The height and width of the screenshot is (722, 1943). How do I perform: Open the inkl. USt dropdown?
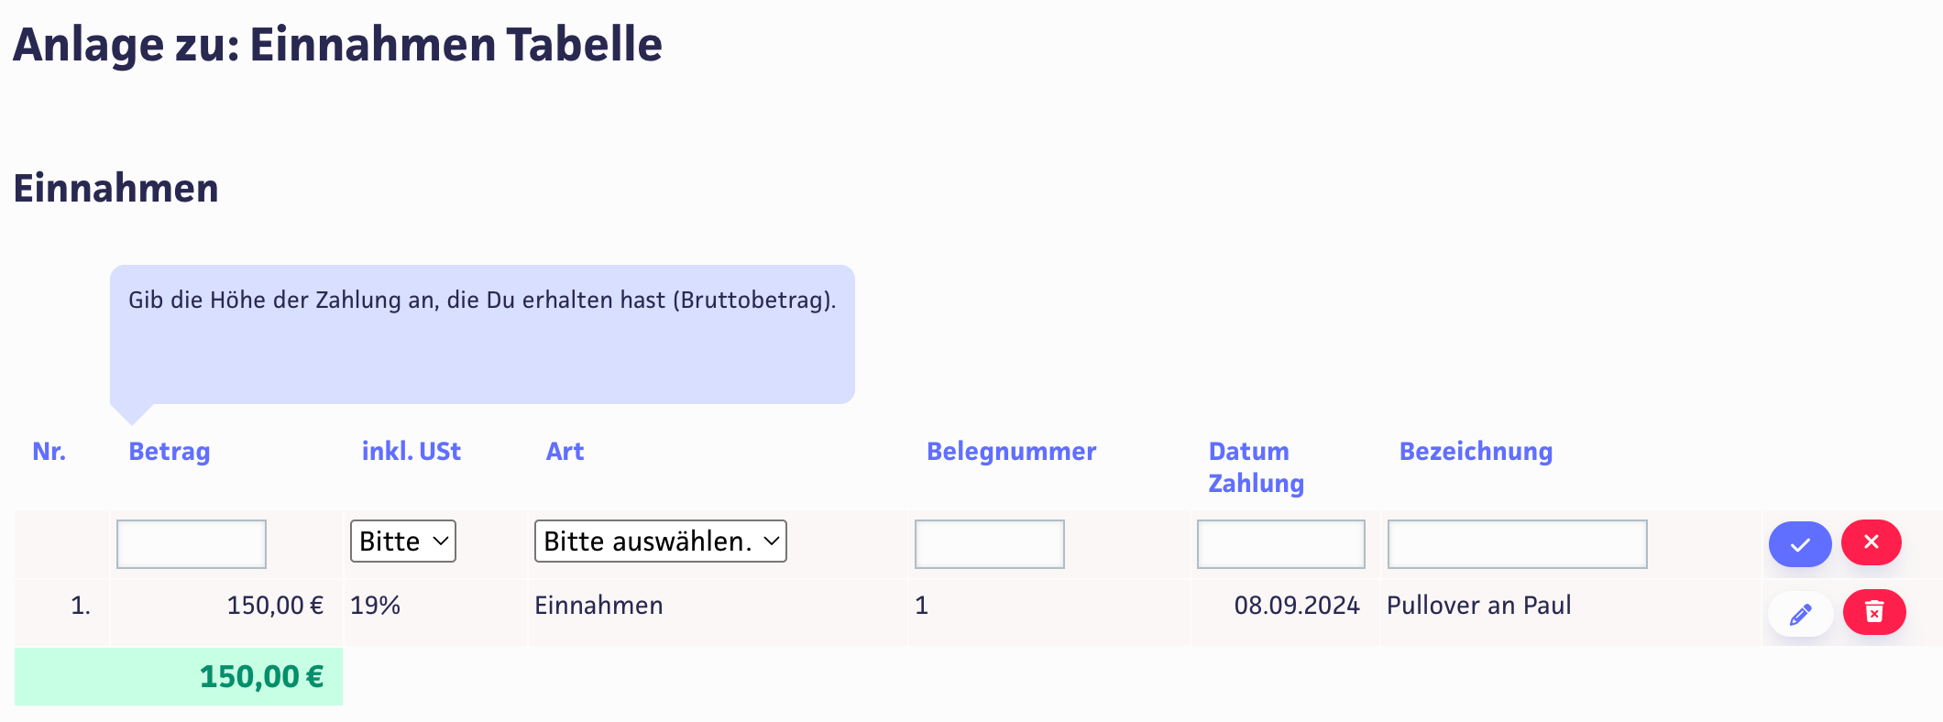pyautogui.click(x=402, y=541)
